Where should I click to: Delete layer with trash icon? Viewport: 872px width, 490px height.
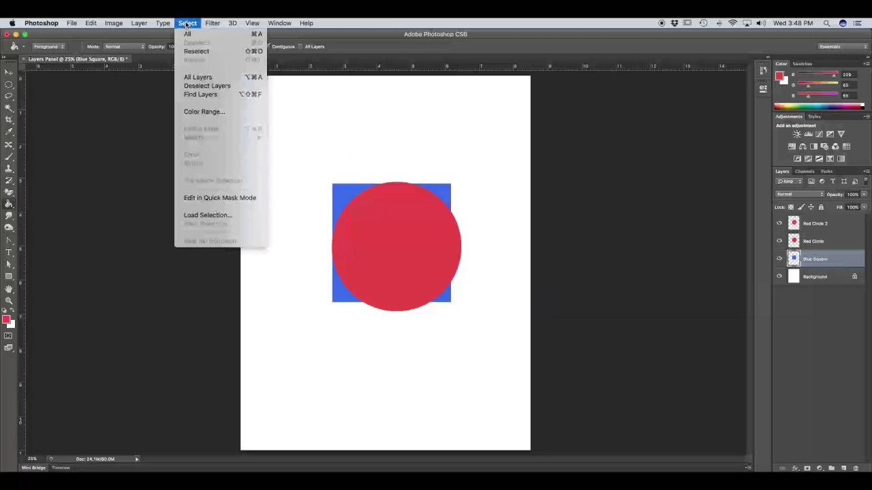pos(856,468)
